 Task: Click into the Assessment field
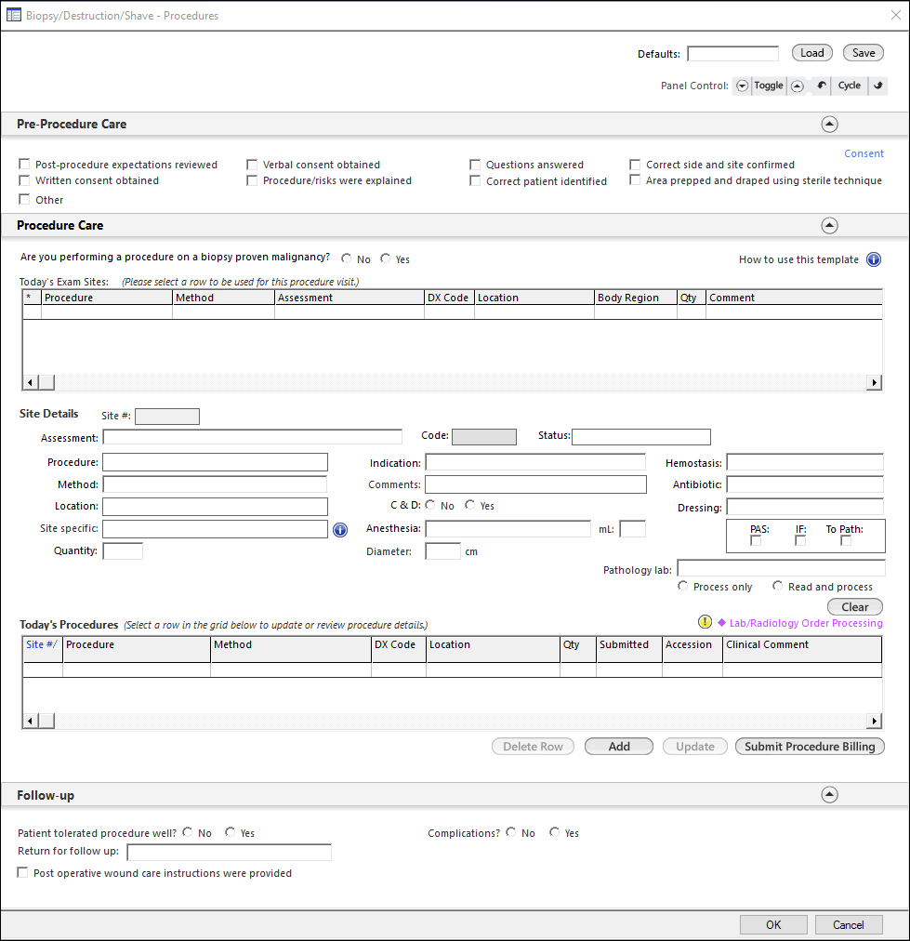[x=253, y=437]
